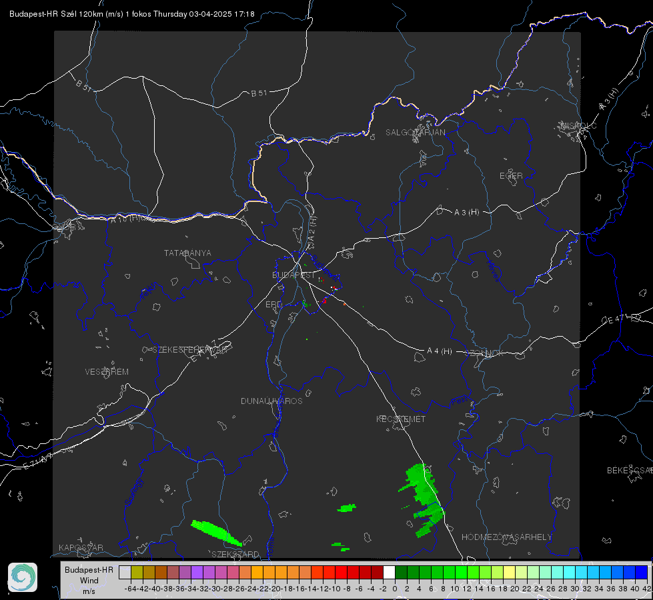
Task: Select the VESZPREM city label
Action: pyautogui.click(x=107, y=372)
